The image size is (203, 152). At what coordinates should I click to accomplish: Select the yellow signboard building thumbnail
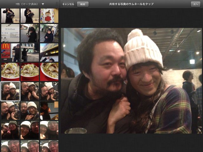tap(49, 52)
